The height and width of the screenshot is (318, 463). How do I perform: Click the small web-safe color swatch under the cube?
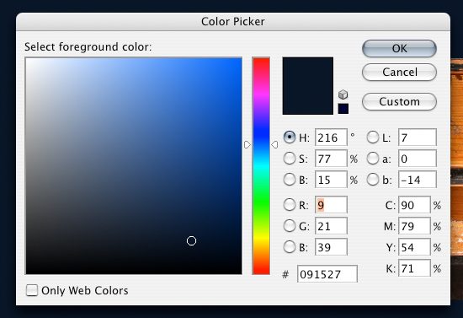pos(343,109)
